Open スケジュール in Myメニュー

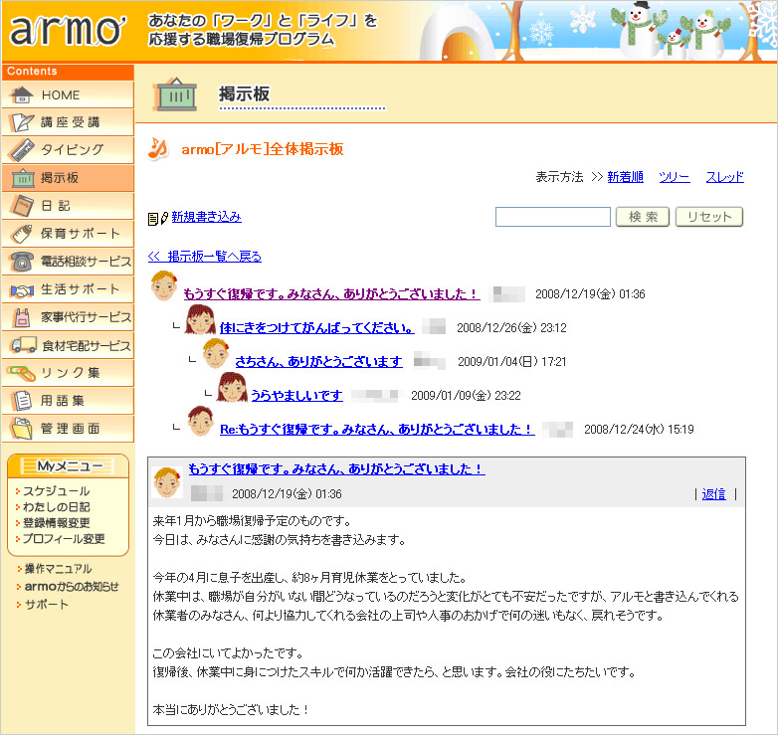56,491
